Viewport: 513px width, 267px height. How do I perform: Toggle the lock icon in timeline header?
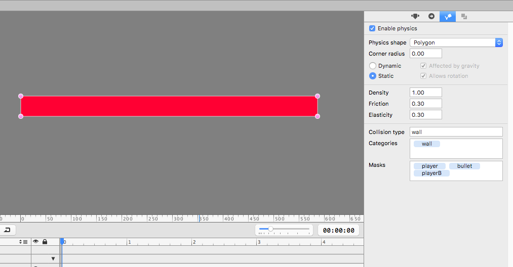[45, 242]
